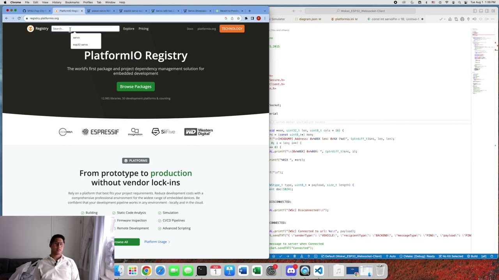Click the PlatformIO Home icon in status bar
Viewport: 499px width, 280px height.
(x=274, y=256)
